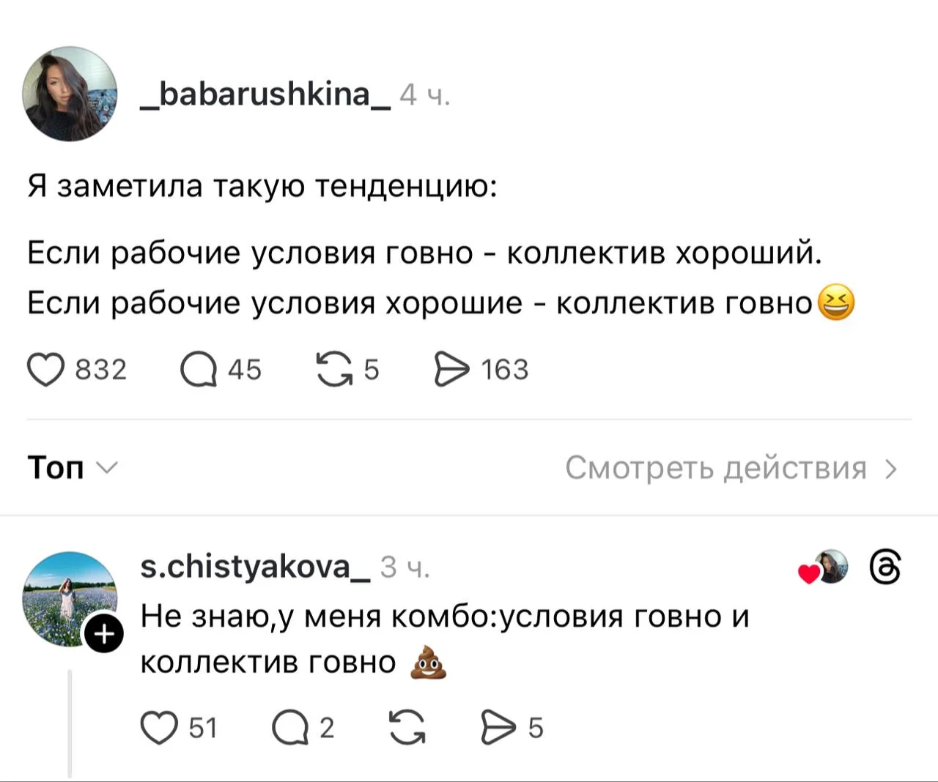This screenshot has height=782, width=938.
Task: Unlike the post using the red heart indicator
Action: [x=808, y=573]
